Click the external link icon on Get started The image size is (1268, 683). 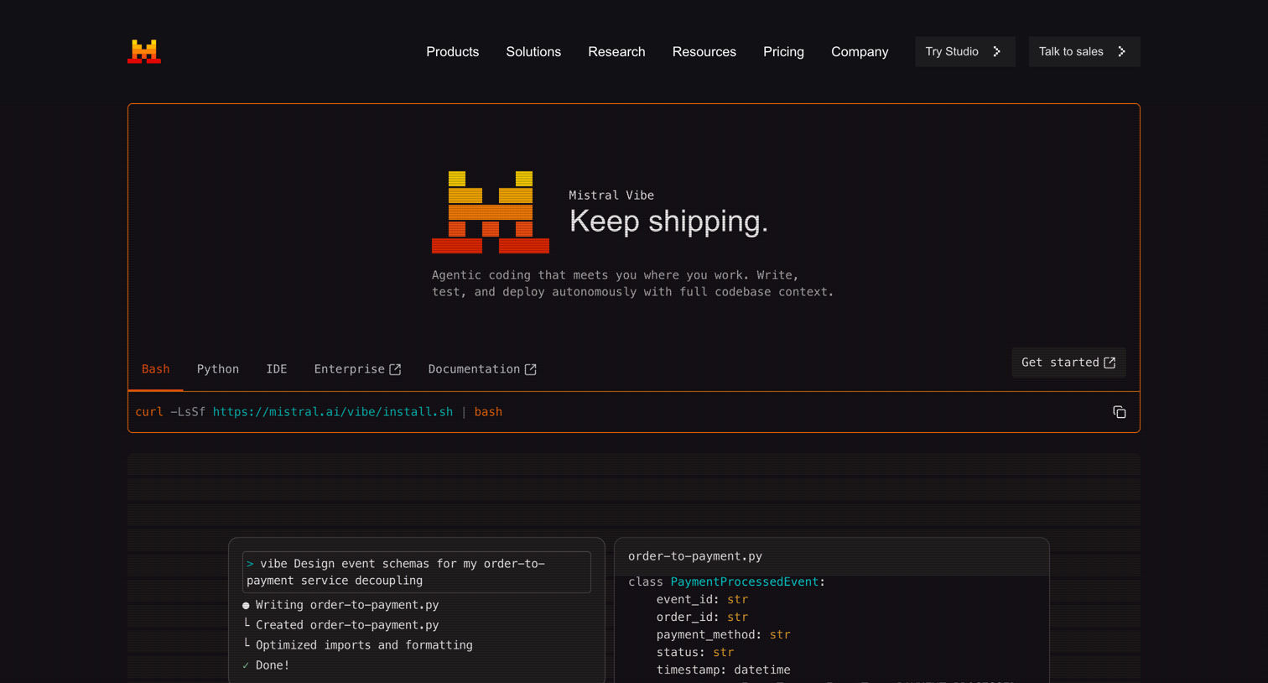(x=1109, y=362)
